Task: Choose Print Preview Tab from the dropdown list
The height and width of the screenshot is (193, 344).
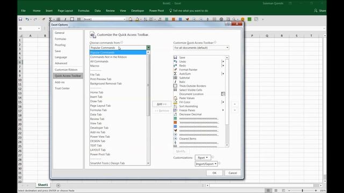Action: click(101, 79)
